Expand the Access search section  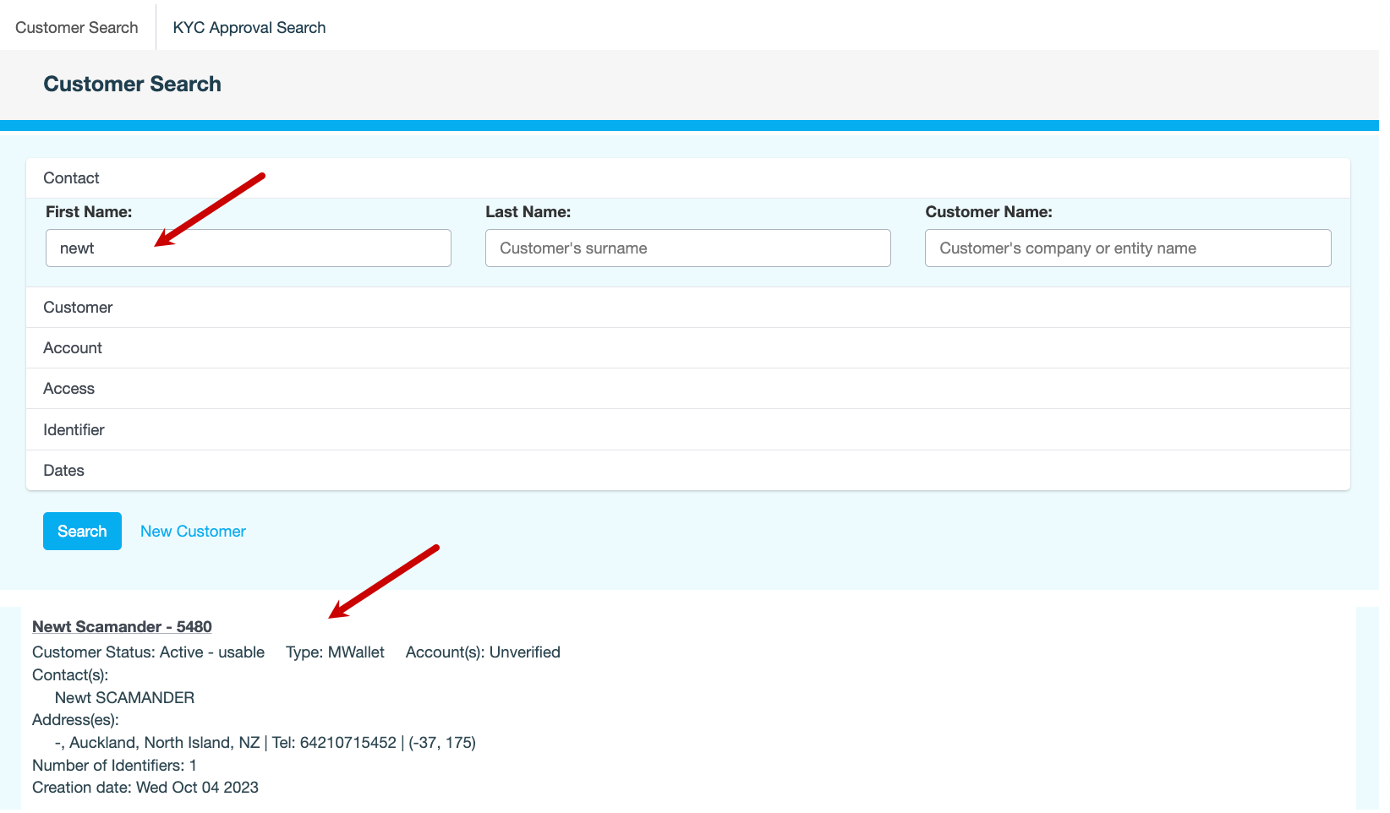[x=68, y=389]
